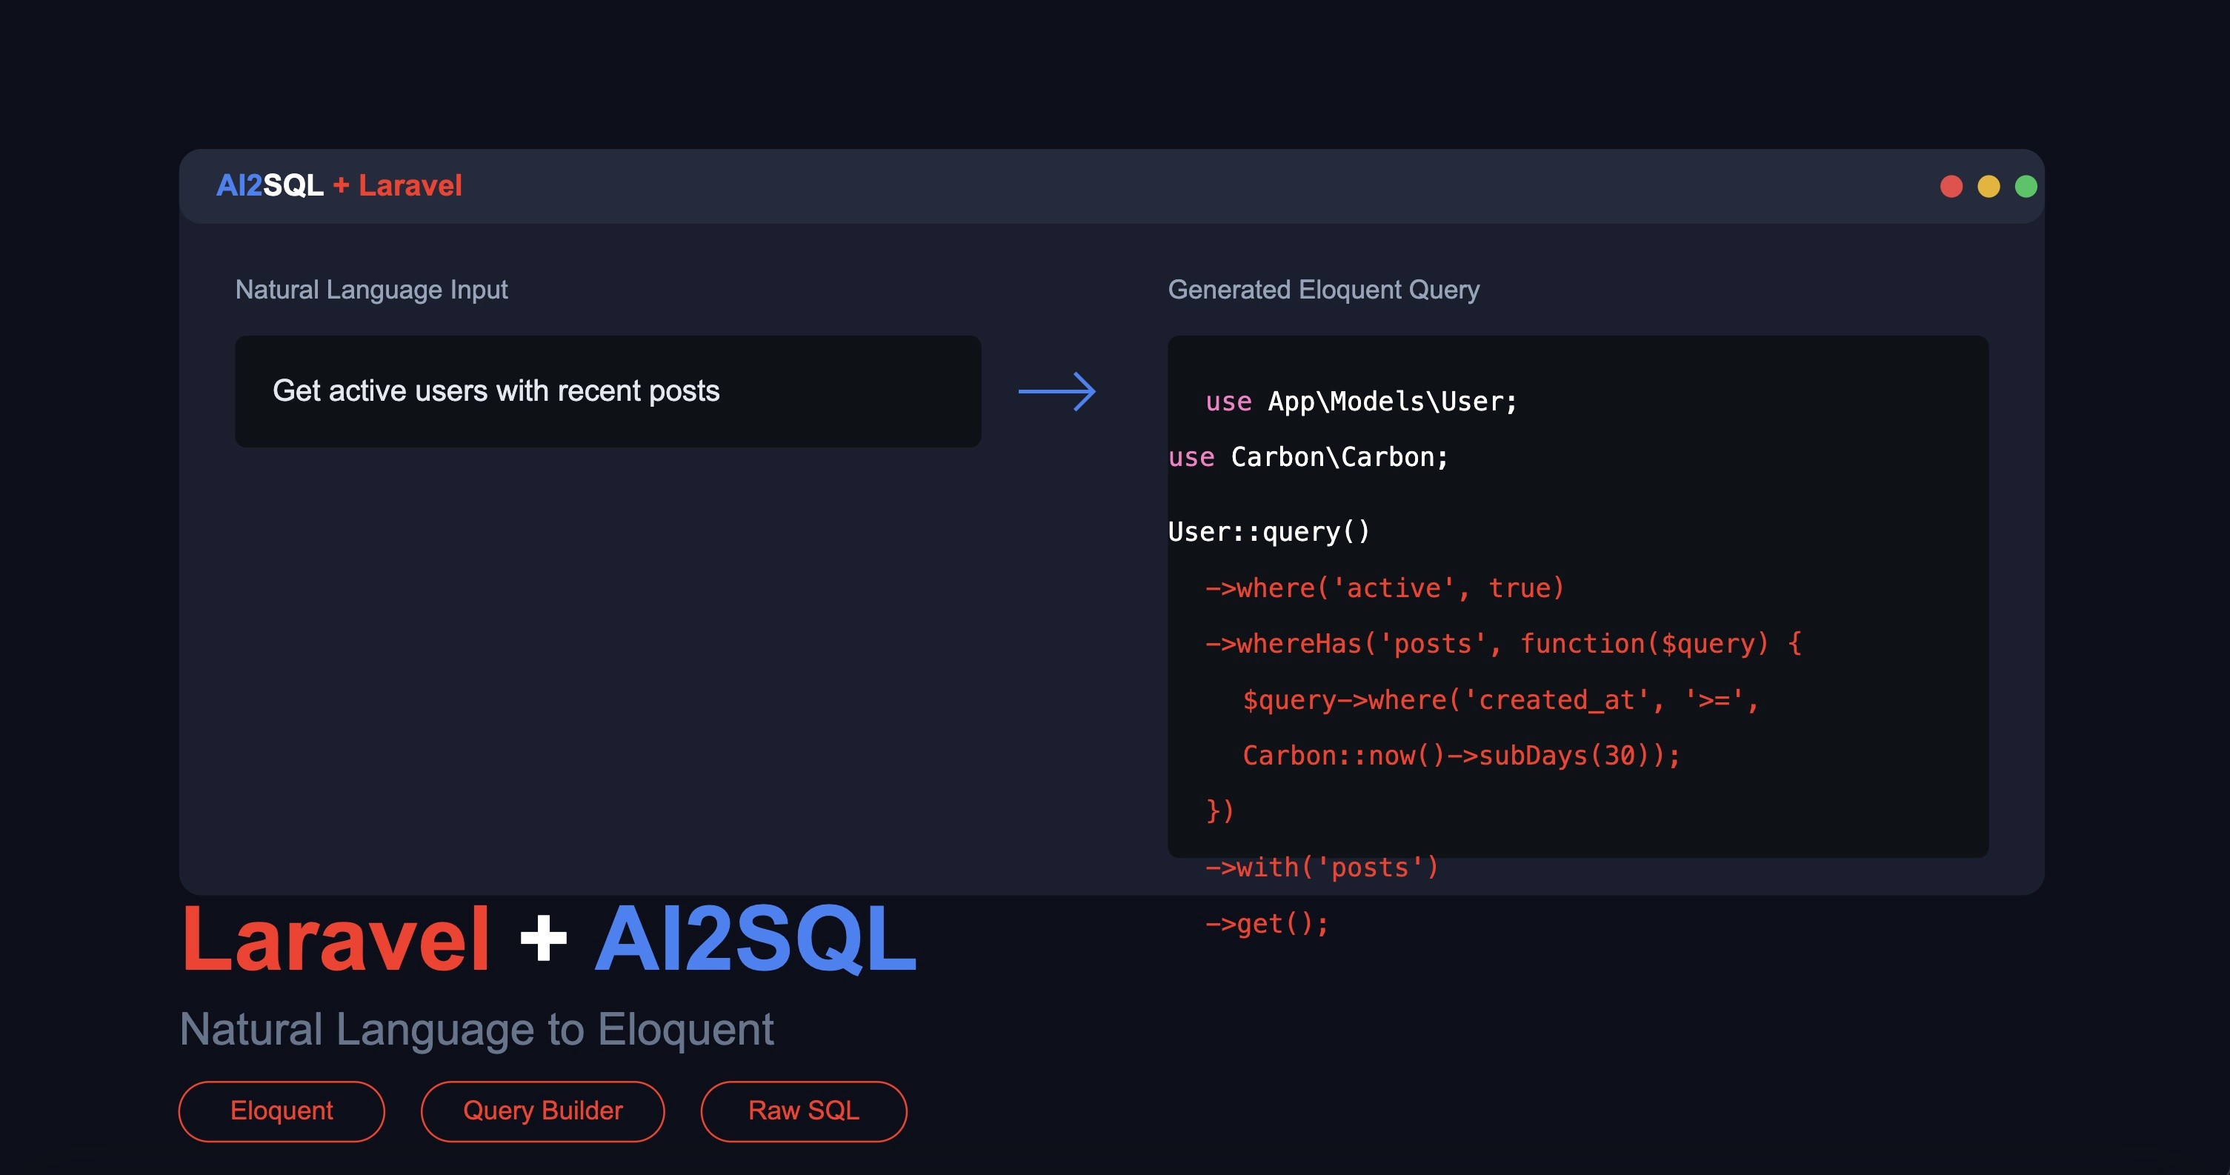Click the 'User::query()' code line

(1269, 532)
